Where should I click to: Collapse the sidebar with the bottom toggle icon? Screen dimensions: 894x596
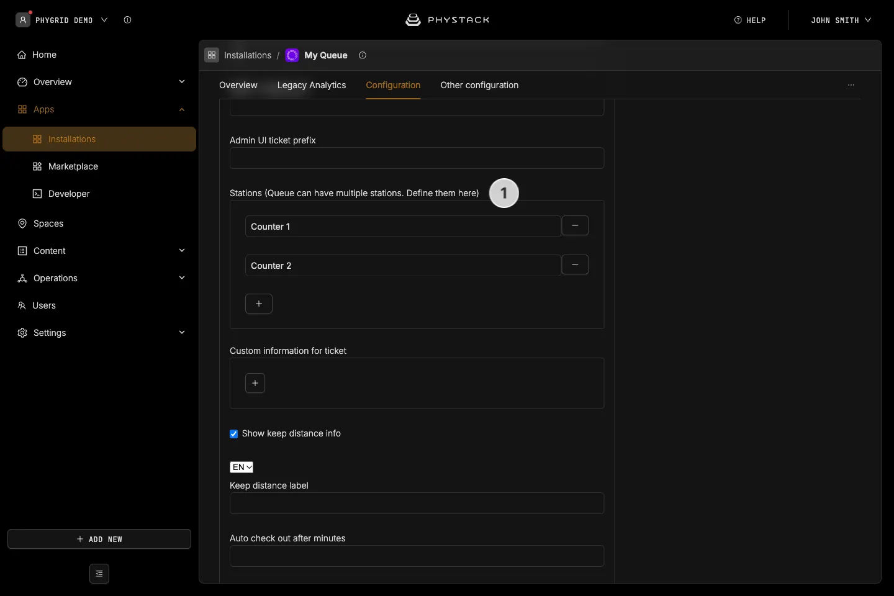tap(99, 574)
